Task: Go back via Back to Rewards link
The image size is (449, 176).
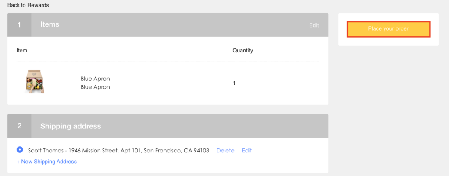Action: pos(28,5)
